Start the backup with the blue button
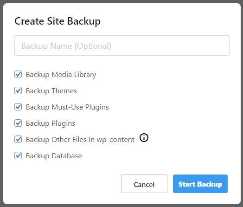Viewport: 243px width, 207px height. (x=200, y=184)
